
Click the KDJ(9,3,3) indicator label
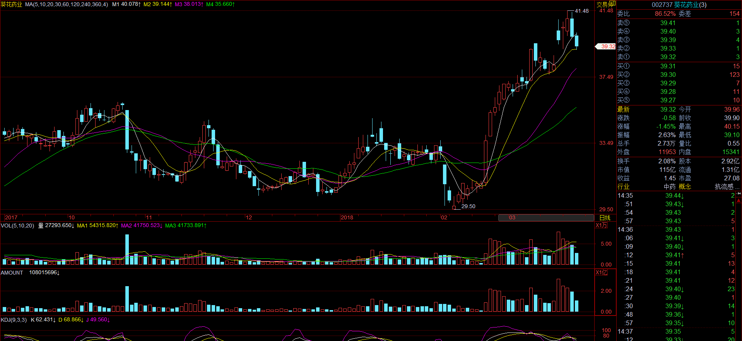pyautogui.click(x=14, y=320)
